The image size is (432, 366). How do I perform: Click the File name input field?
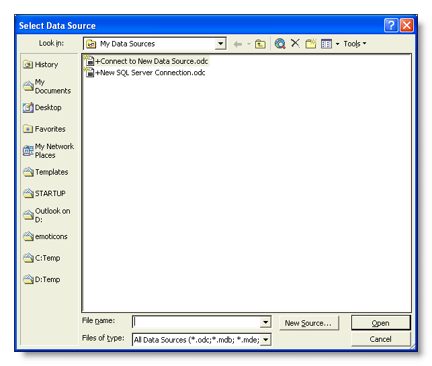197,322
